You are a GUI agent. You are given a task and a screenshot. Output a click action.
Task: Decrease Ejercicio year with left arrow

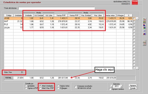click(x=112, y=86)
